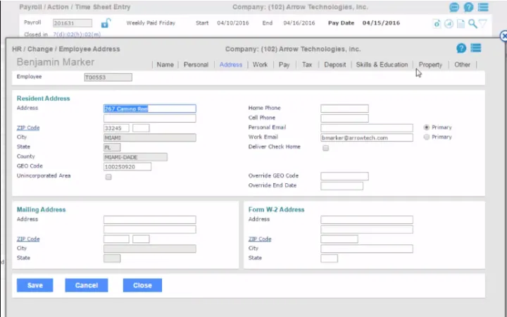507x317 pixels.
Task: Check the Unincorporated Area checkbox
Action: pos(108,177)
